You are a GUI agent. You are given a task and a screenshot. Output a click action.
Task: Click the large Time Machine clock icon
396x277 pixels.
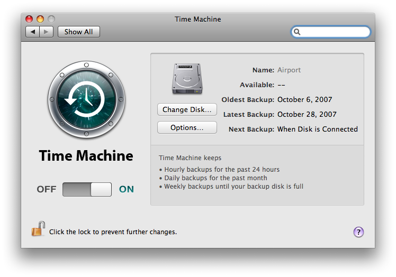(86, 99)
